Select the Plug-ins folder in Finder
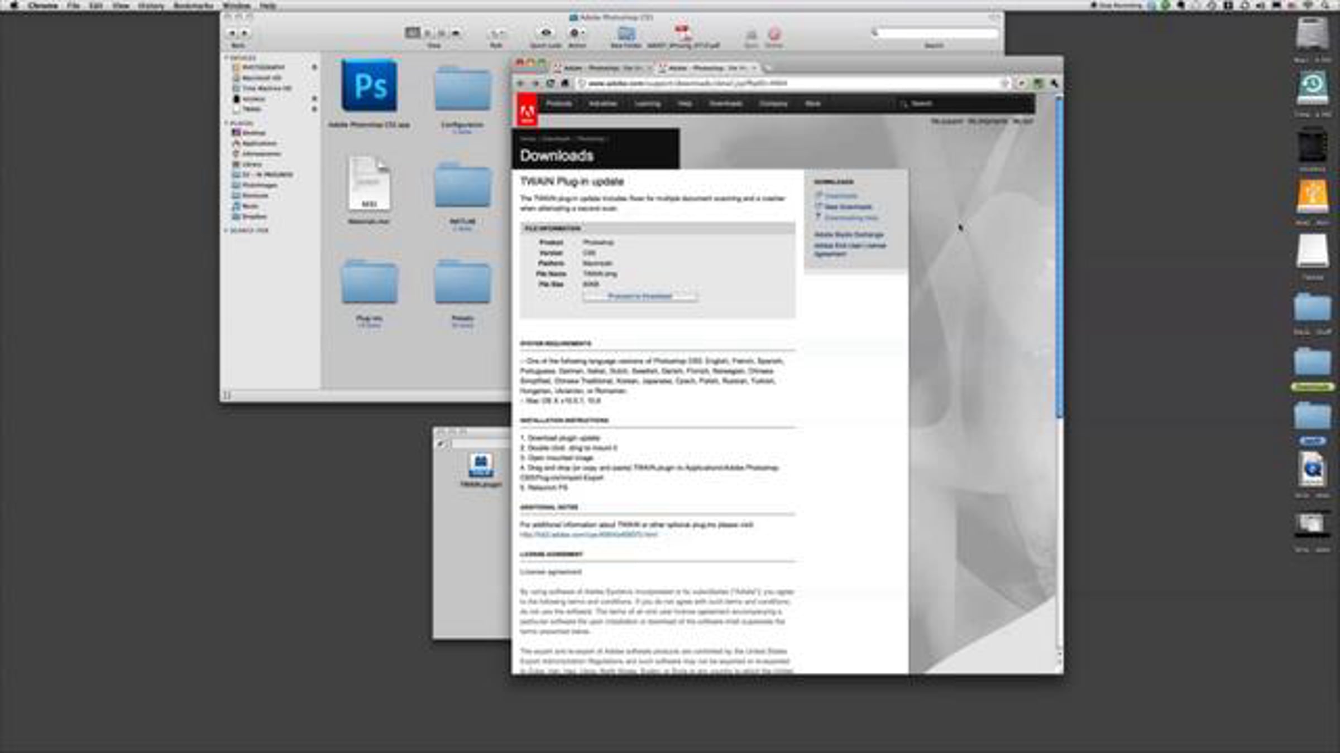 click(369, 282)
